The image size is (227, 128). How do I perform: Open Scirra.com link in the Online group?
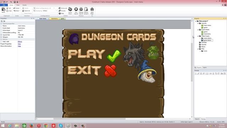click(x=63, y=8)
